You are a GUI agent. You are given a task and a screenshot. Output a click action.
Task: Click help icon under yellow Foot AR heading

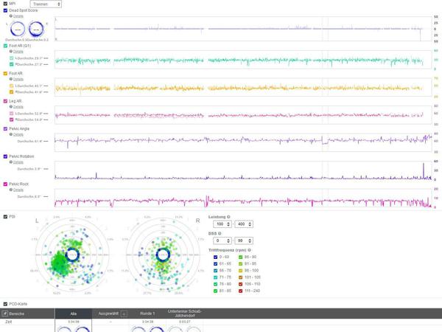[x=11, y=79]
